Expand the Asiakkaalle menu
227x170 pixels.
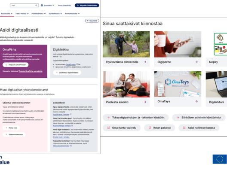(6, 14)
